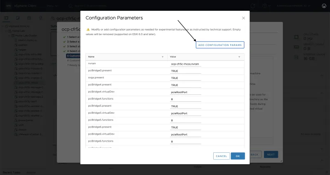The image size is (330, 175).
Task: Click the search field in vSphere header
Action: point(90,6)
